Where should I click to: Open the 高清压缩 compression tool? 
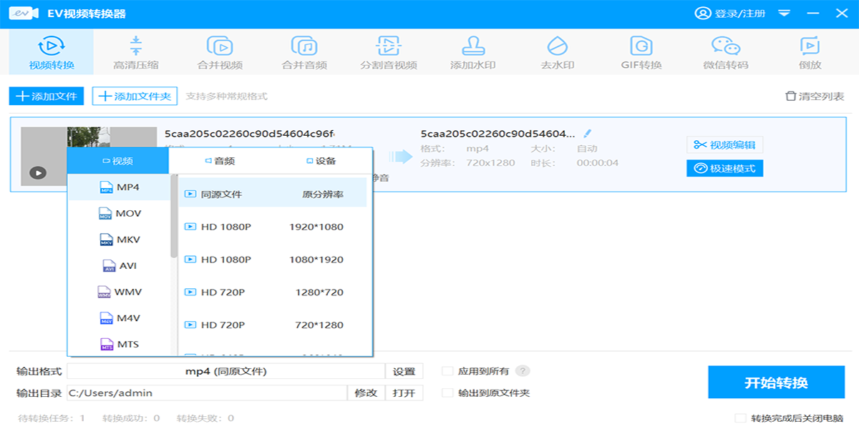(x=136, y=53)
